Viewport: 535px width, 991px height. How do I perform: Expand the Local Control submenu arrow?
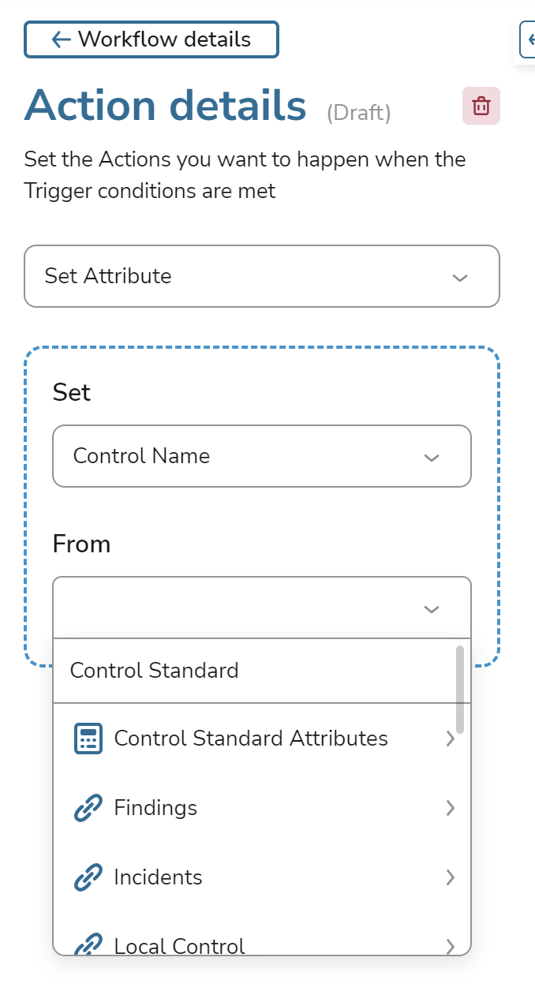pos(451,945)
